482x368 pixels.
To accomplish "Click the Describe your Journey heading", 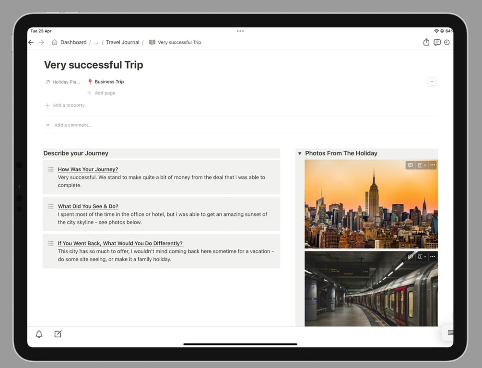I will click(76, 153).
